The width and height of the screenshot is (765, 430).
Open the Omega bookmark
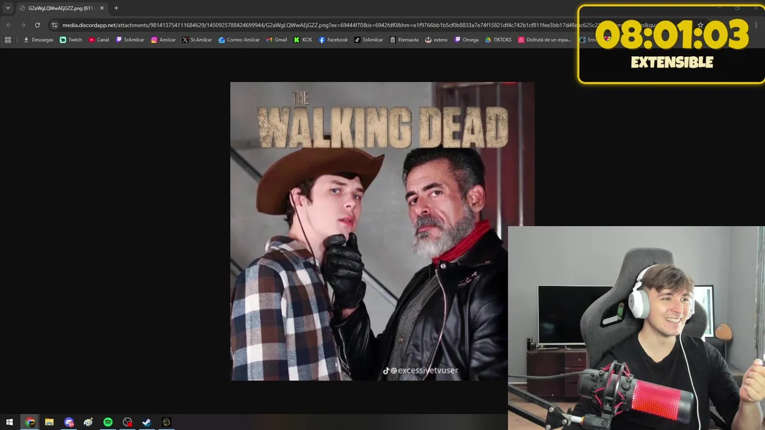[467, 40]
